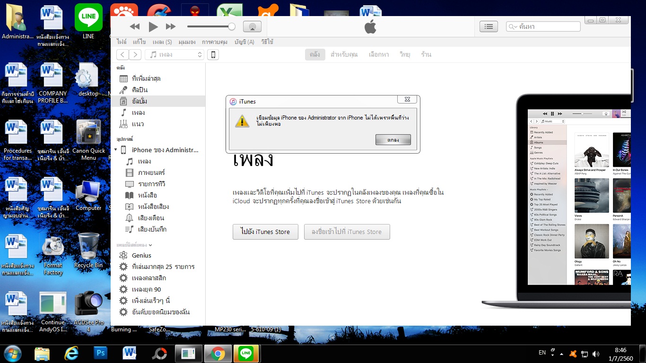Open the เพลง media type dropdown
The width and height of the screenshot is (646, 363).
pos(175,55)
